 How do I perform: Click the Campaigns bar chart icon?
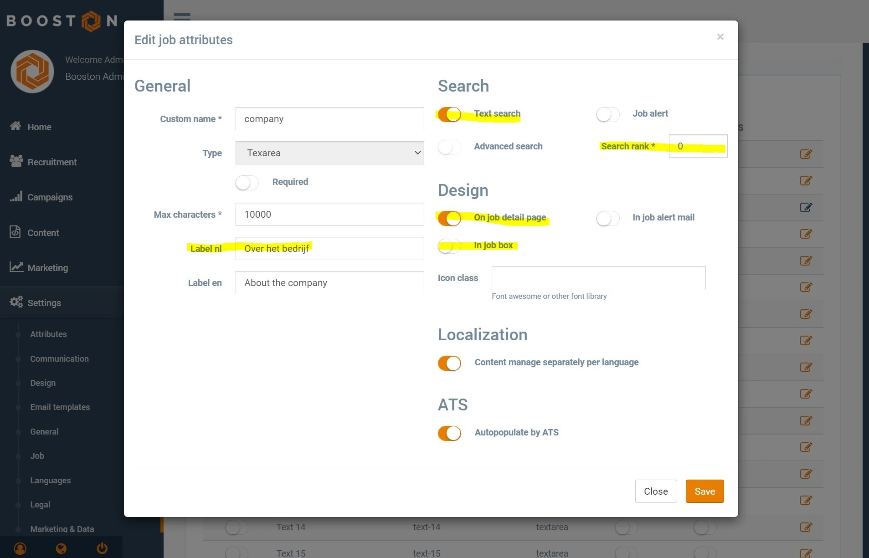coord(16,196)
